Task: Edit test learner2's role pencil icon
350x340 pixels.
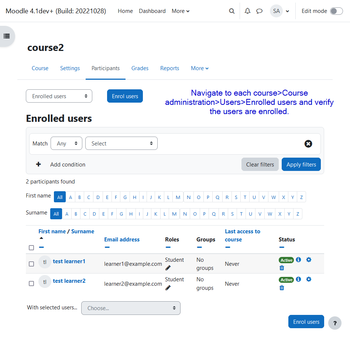Action: click(168, 288)
